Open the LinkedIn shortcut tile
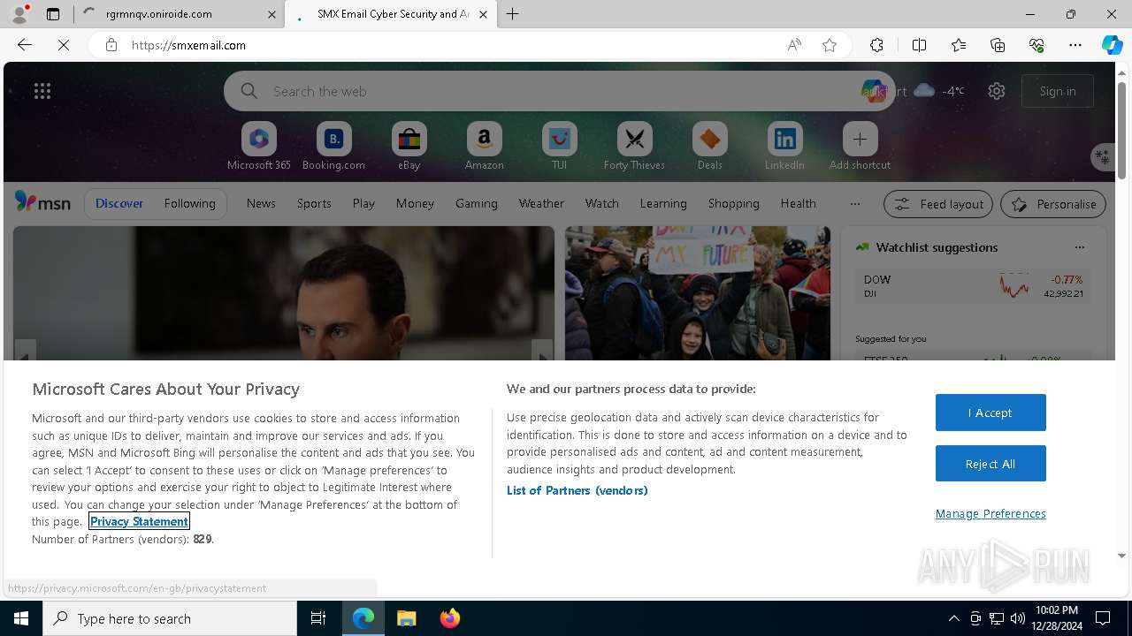The height and width of the screenshot is (636, 1132). tap(784, 146)
